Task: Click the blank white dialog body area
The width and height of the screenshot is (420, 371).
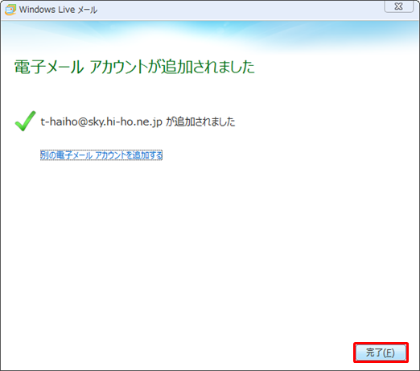Action: [x=210, y=241]
